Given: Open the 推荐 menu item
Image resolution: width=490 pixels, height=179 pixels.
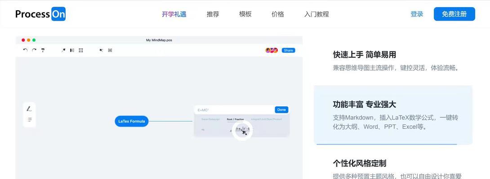Looking at the screenshot, I should pos(213,14).
